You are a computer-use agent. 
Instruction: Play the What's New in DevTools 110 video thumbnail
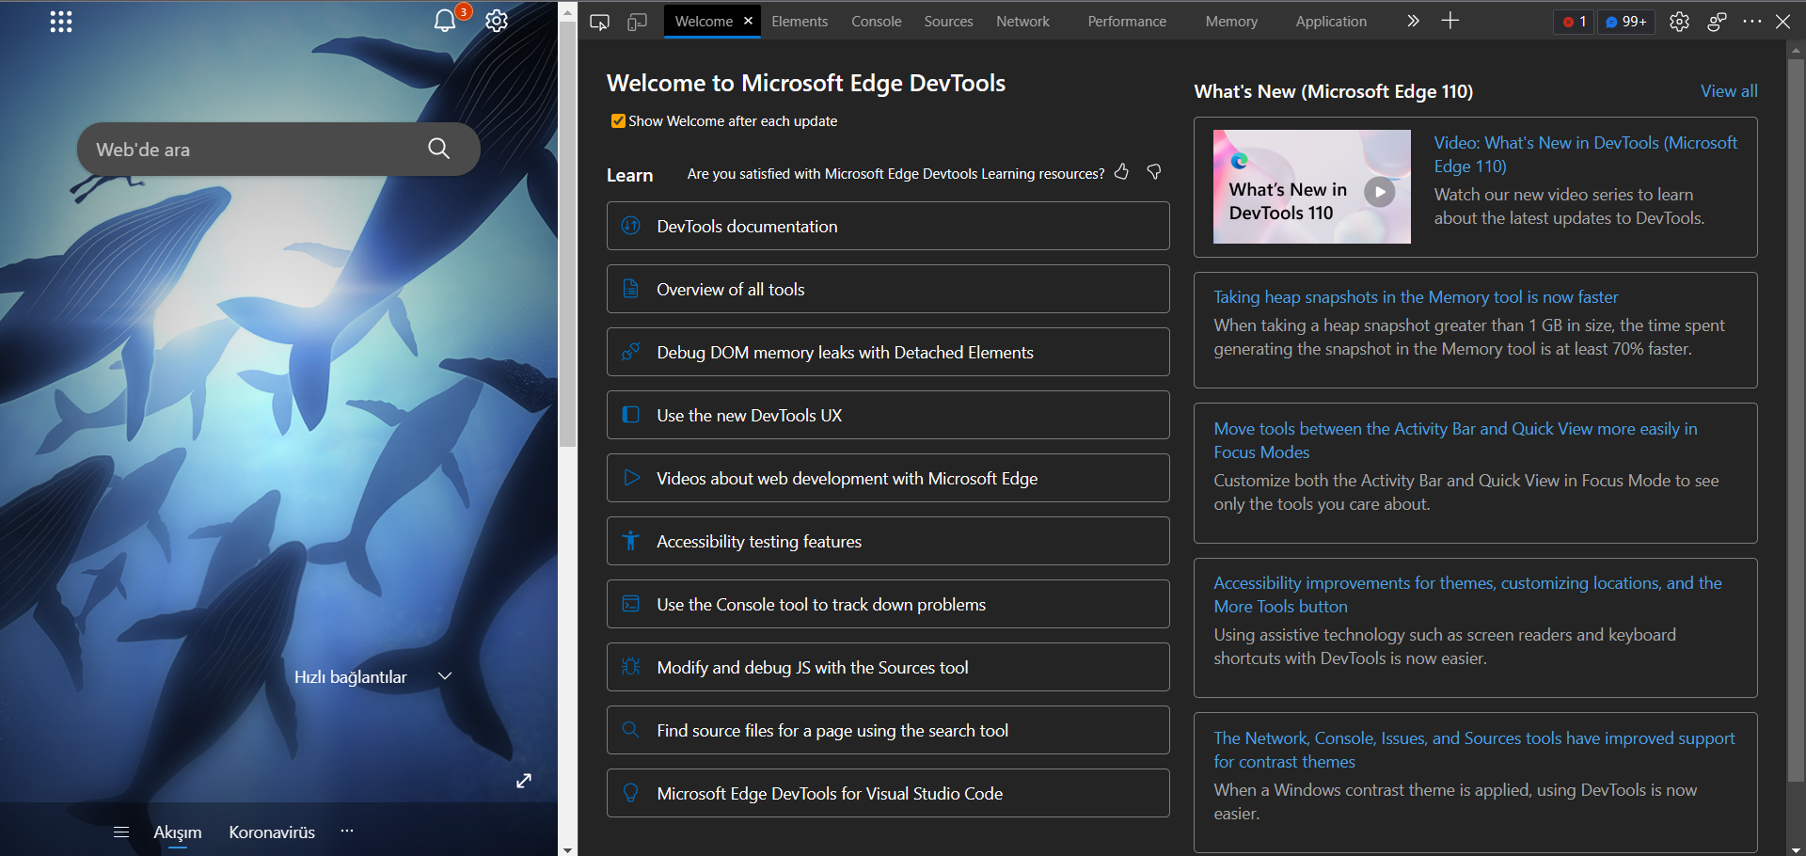(1312, 186)
